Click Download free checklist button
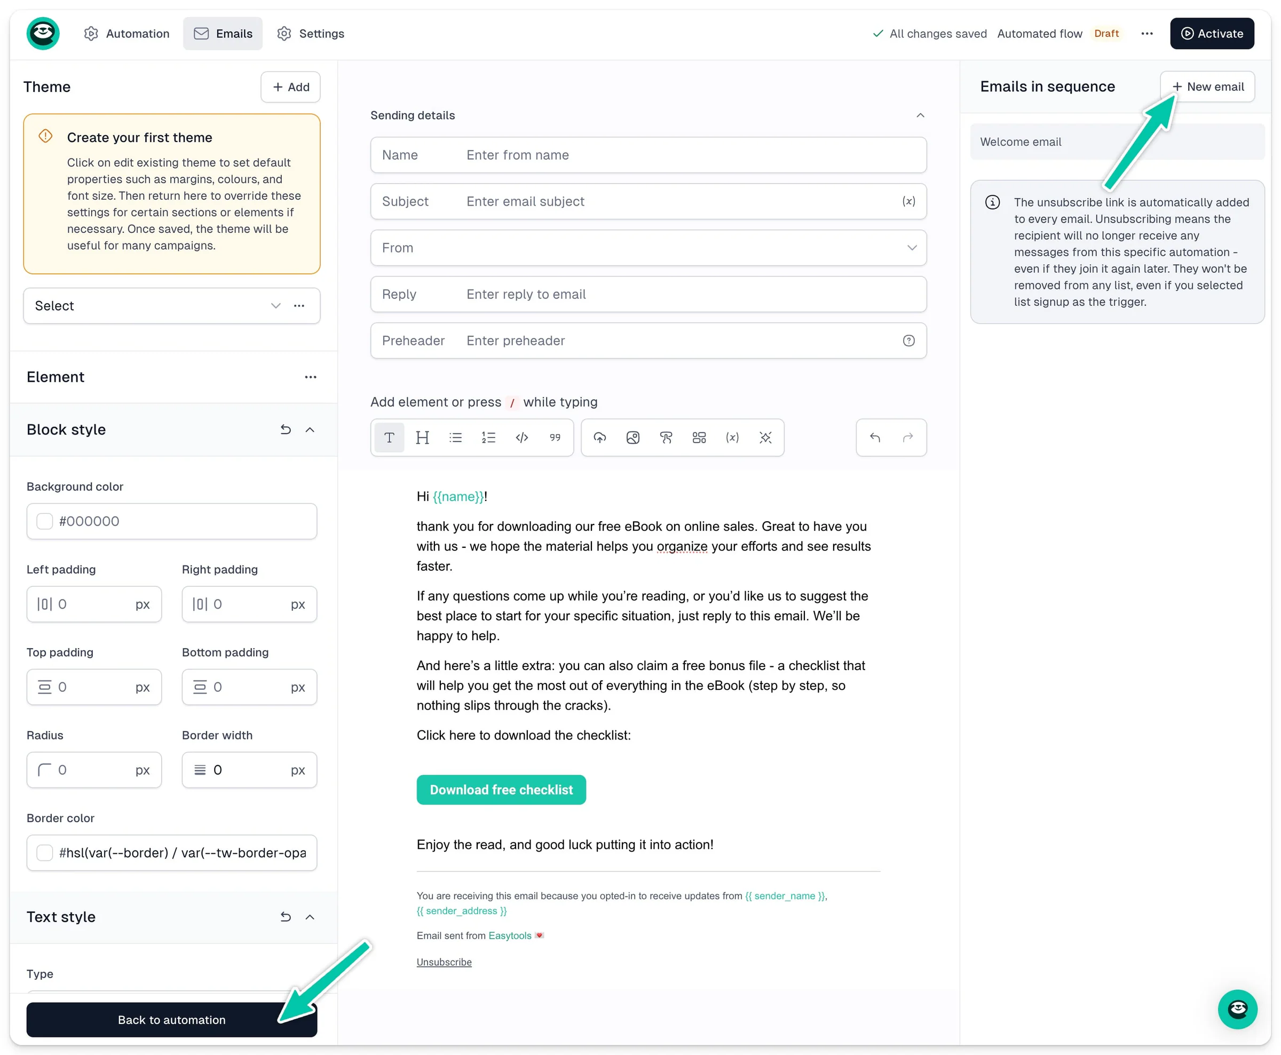1281x1055 pixels. 501,790
